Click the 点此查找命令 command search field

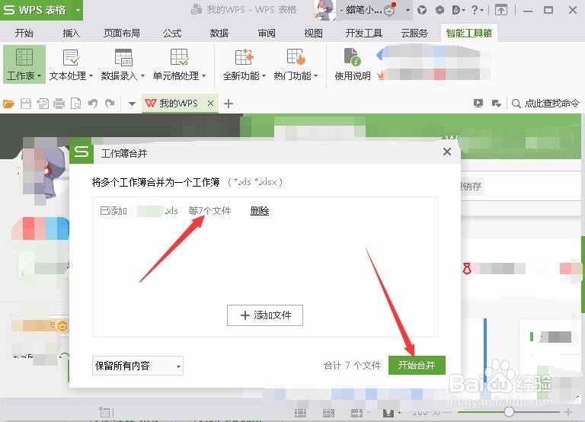(551, 104)
